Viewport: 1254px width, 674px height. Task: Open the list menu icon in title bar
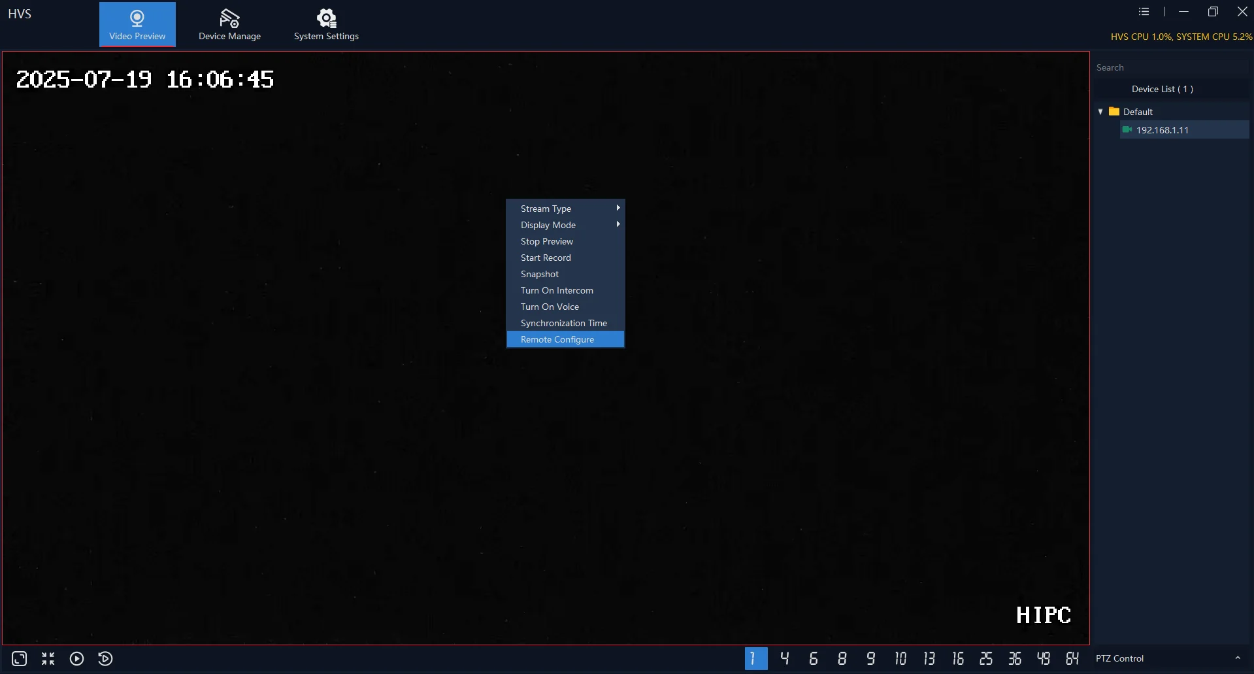[1144, 12]
